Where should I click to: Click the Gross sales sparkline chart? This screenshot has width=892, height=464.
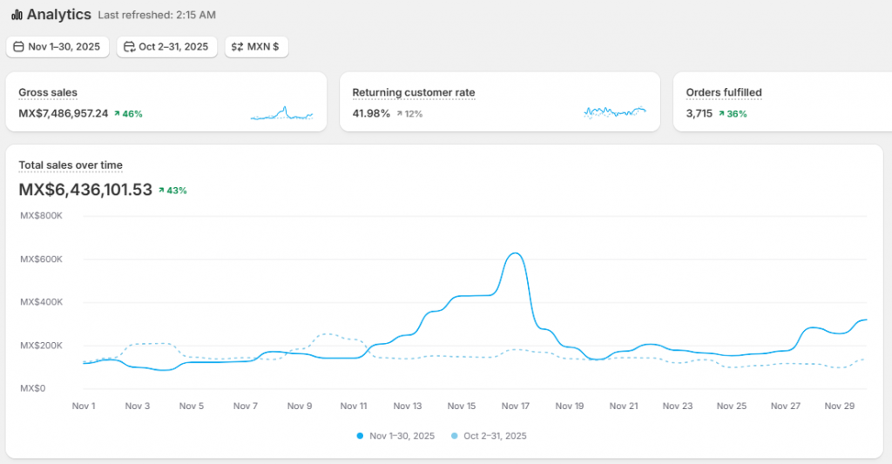(x=281, y=112)
